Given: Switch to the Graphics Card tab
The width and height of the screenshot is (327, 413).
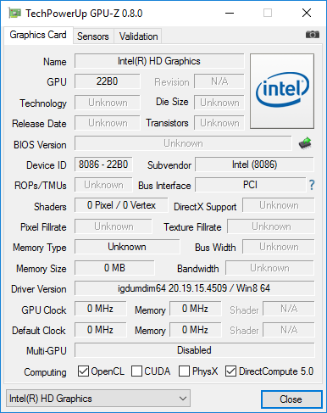Looking at the screenshot, I should [x=38, y=35].
